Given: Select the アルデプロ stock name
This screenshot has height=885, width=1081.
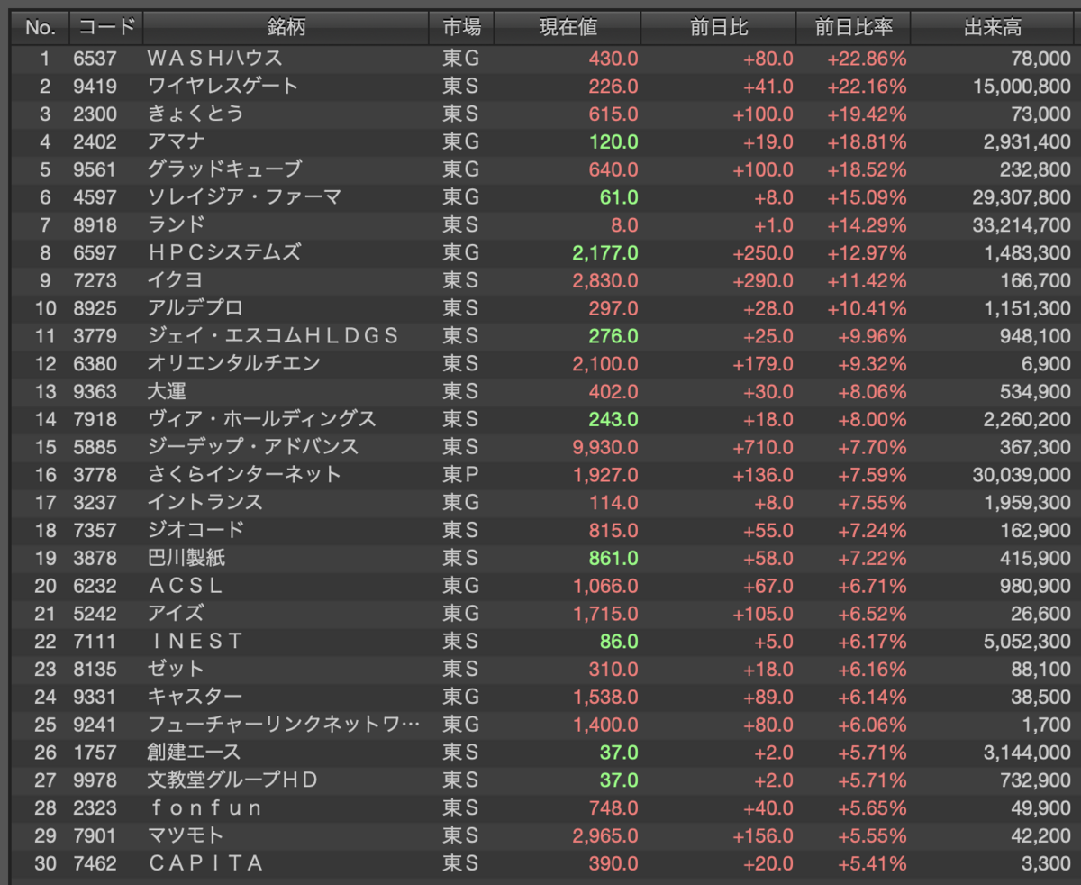Looking at the screenshot, I should 195,308.
